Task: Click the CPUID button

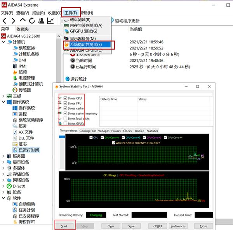Action: 158,226
